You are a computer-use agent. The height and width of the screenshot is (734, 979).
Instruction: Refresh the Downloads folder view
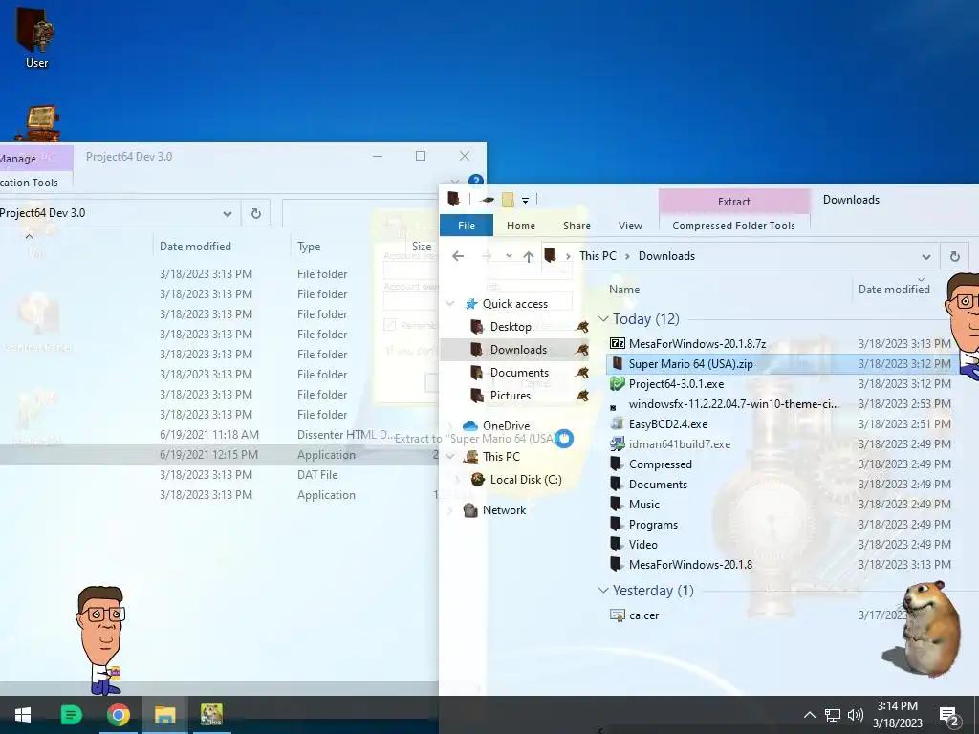(955, 256)
